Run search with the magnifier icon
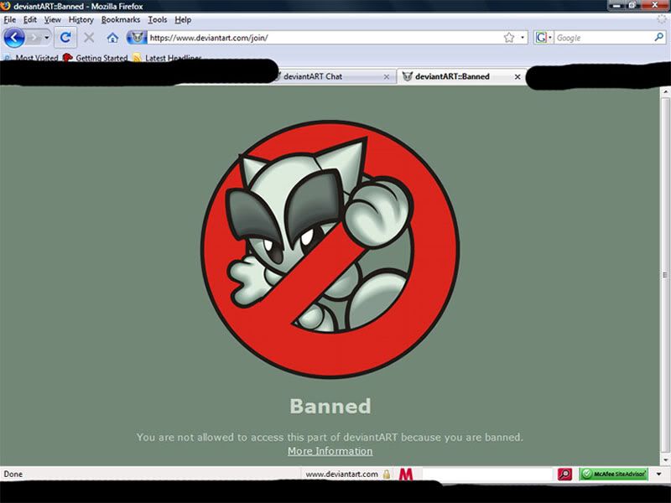 click(659, 37)
